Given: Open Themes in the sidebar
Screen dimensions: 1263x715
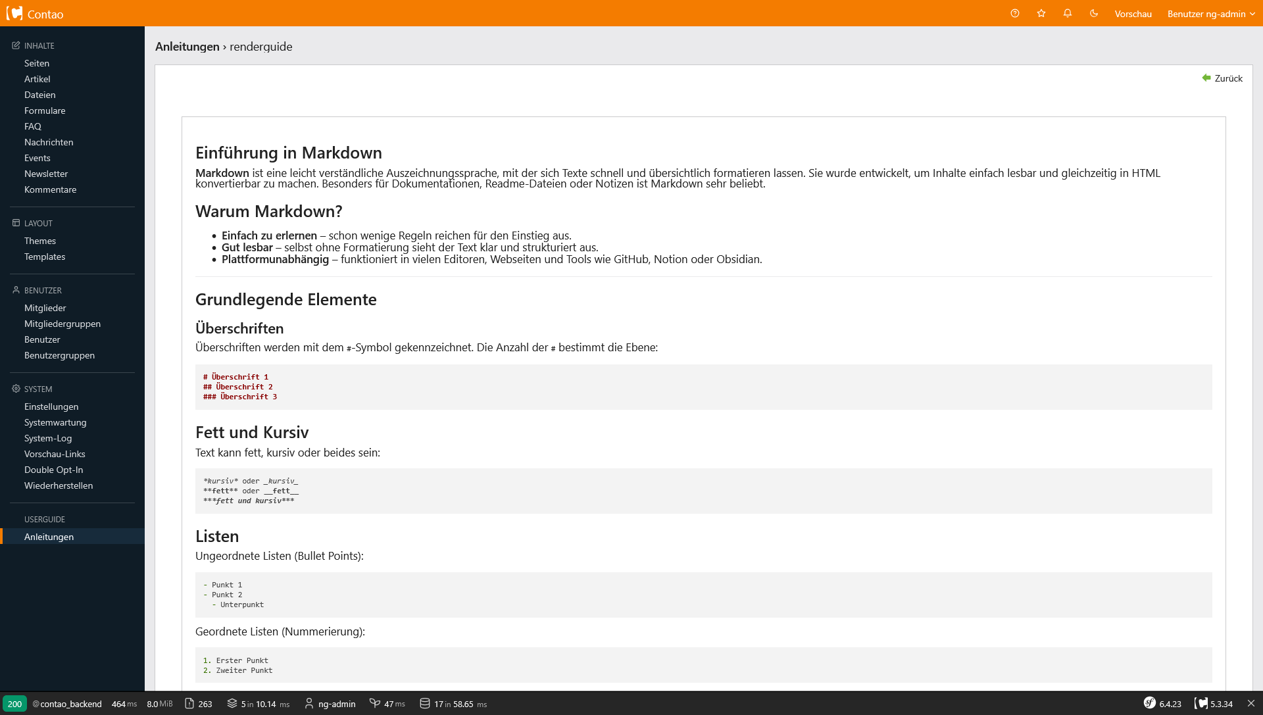Looking at the screenshot, I should coord(40,241).
